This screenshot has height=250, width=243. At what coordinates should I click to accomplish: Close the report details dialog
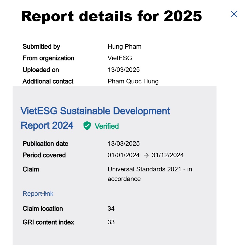pyautogui.click(x=234, y=14)
